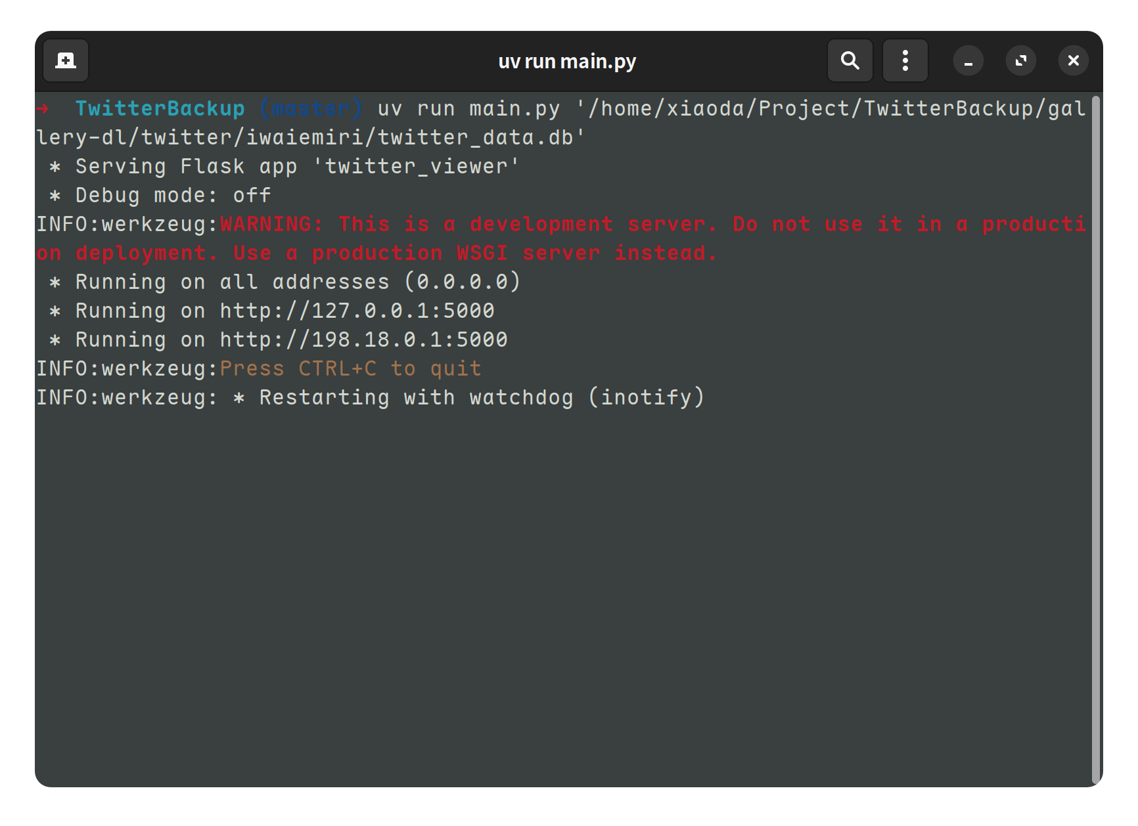Open the http://198.18.0.1:5000 link
Screen dimensions: 1138x826
tap(364, 339)
